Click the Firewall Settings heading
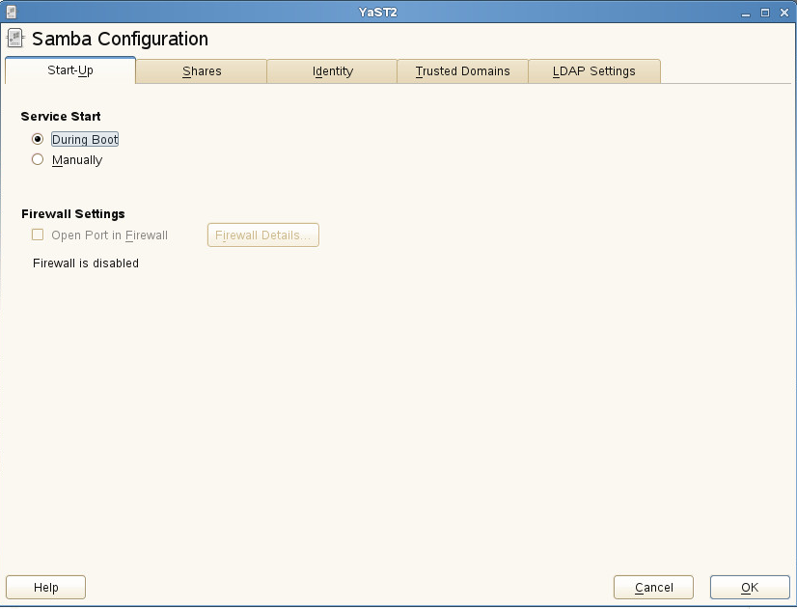The image size is (797, 609). point(73,214)
